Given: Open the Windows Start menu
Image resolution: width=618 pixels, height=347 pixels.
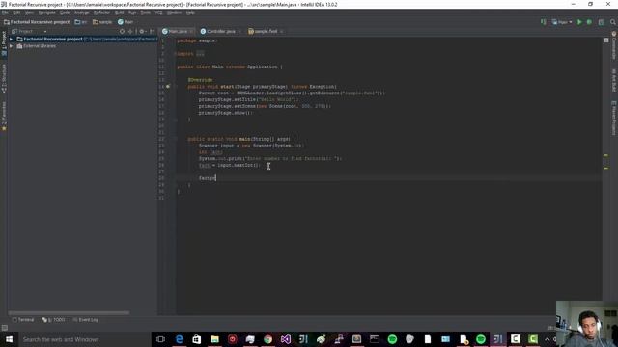Looking at the screenshot, I should click(x=9, y=339).
